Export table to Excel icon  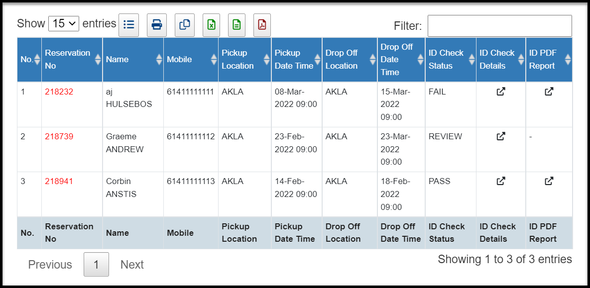(212, 25)
